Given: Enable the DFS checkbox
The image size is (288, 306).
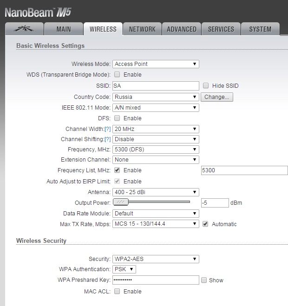Looking at the screenshot, I should [x=117, y=118].
